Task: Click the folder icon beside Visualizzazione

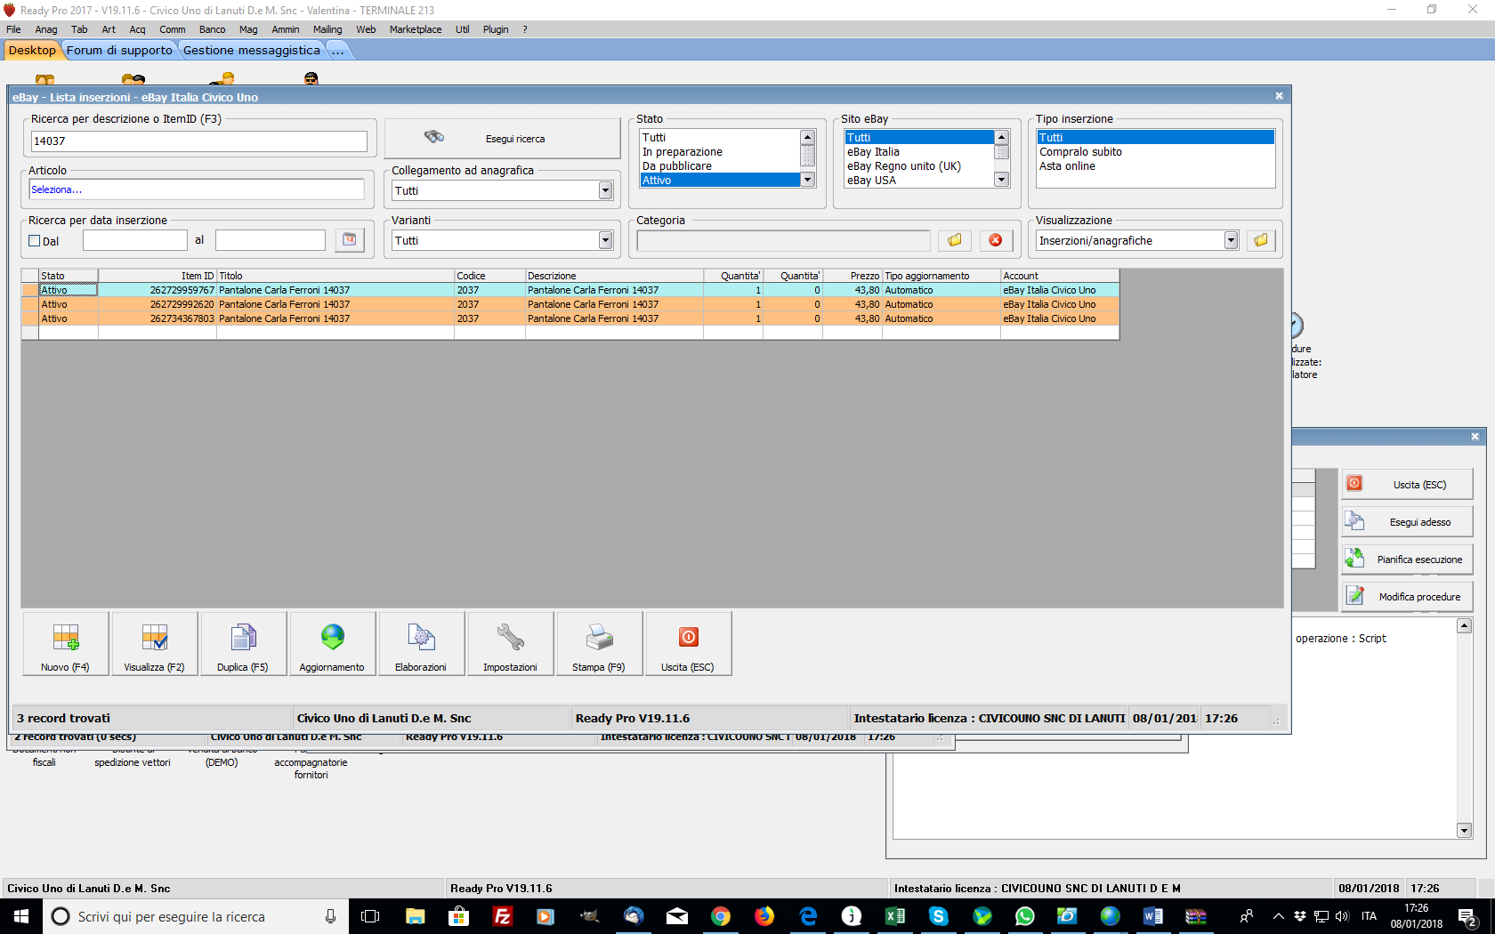Action: 1261,240
